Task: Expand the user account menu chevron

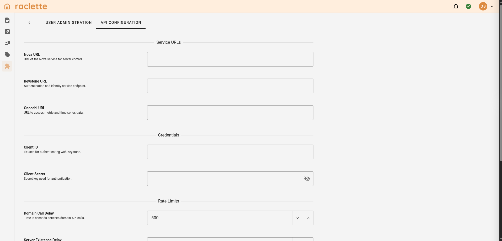Action: click(x=492, y=6)
